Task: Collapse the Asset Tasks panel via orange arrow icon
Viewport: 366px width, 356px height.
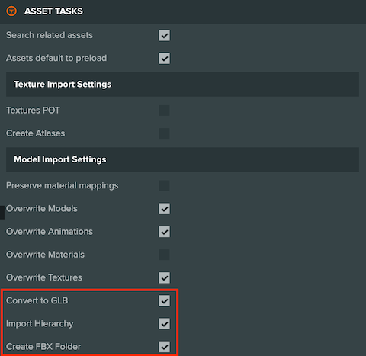Action: point(11,11)
